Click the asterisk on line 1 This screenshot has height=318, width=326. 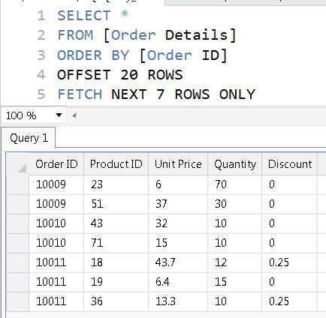pyautogui.click(x=125, y=13)
